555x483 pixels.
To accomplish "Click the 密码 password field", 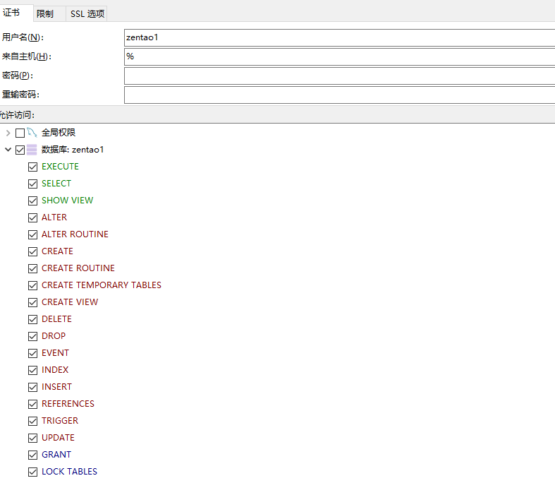I will pyautogui.click(x=339, y=76).
